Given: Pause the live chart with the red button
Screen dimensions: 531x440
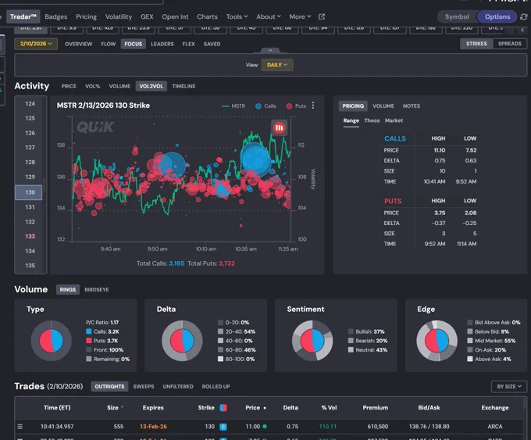Looking at the screenshot, I should 279,128.
